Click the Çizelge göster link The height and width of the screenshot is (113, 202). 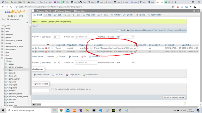point(73,75)
